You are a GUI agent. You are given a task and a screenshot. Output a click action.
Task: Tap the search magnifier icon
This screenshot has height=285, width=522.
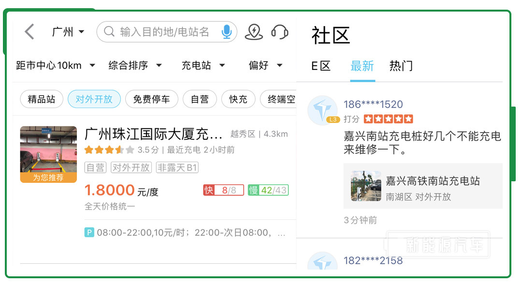pos(109,32)
